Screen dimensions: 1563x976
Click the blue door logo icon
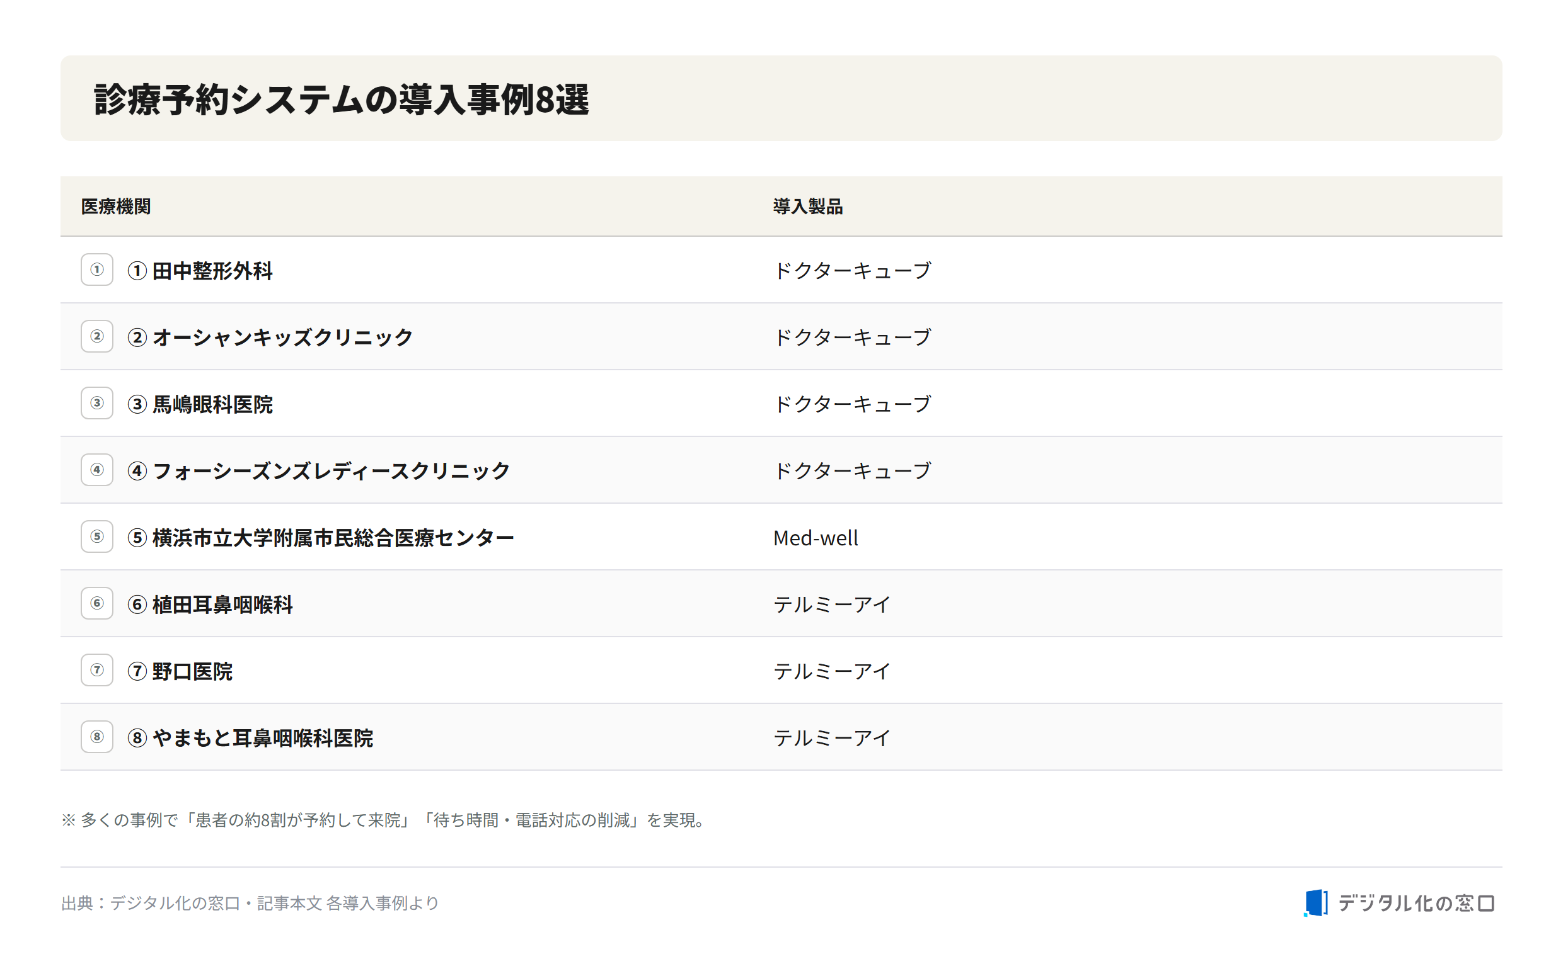pos(1316,903)
